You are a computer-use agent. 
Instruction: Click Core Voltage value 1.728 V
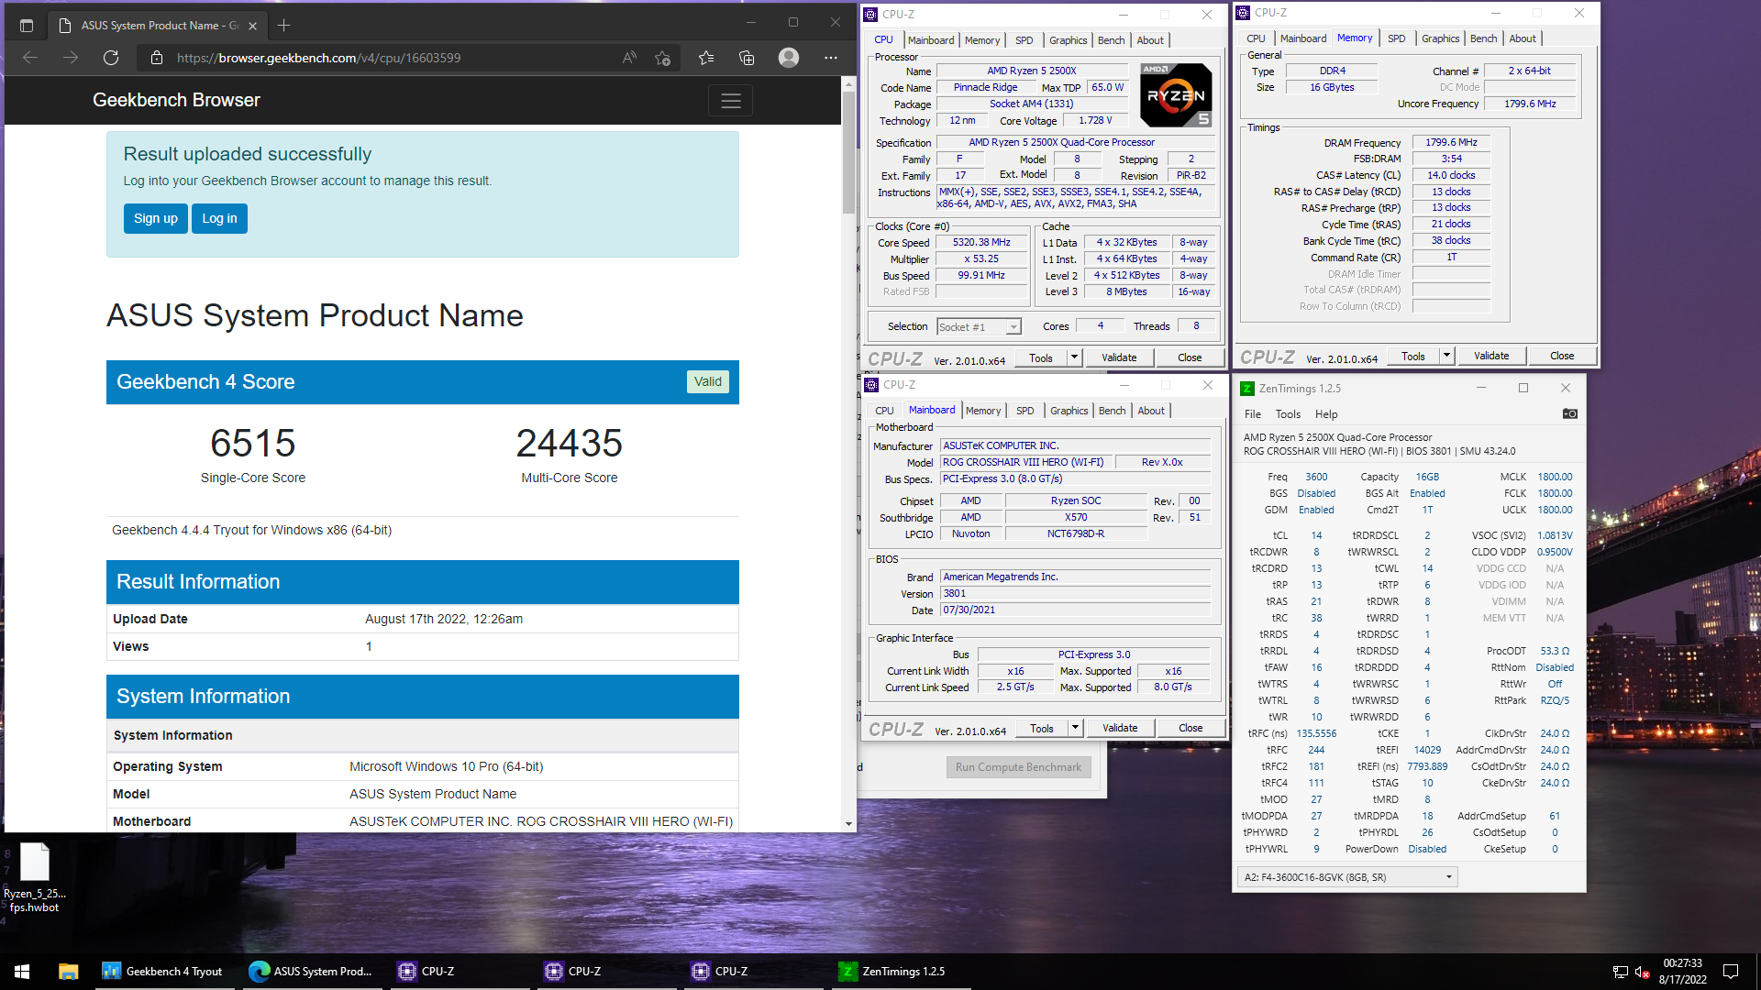1095,121
